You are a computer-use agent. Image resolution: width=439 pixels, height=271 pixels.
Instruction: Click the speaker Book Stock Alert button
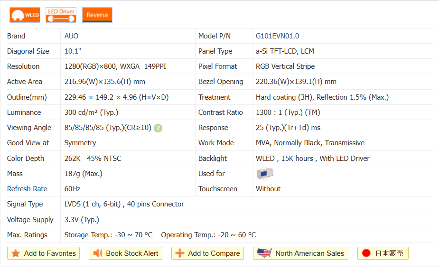(126, 253)
